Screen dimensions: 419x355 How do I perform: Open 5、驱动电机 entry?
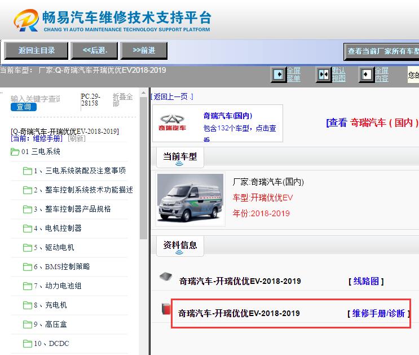54,247
